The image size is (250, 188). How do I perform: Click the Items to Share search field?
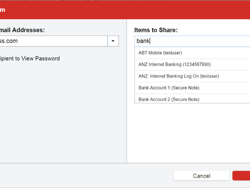tap(192, 41)
